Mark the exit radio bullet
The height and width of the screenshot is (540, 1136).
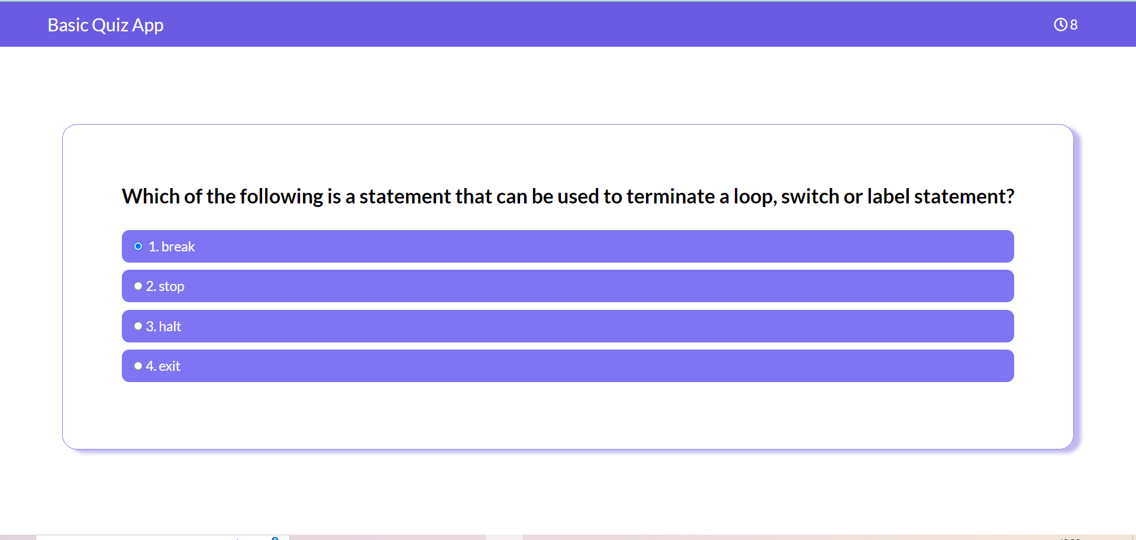click(x=138, y=366)
